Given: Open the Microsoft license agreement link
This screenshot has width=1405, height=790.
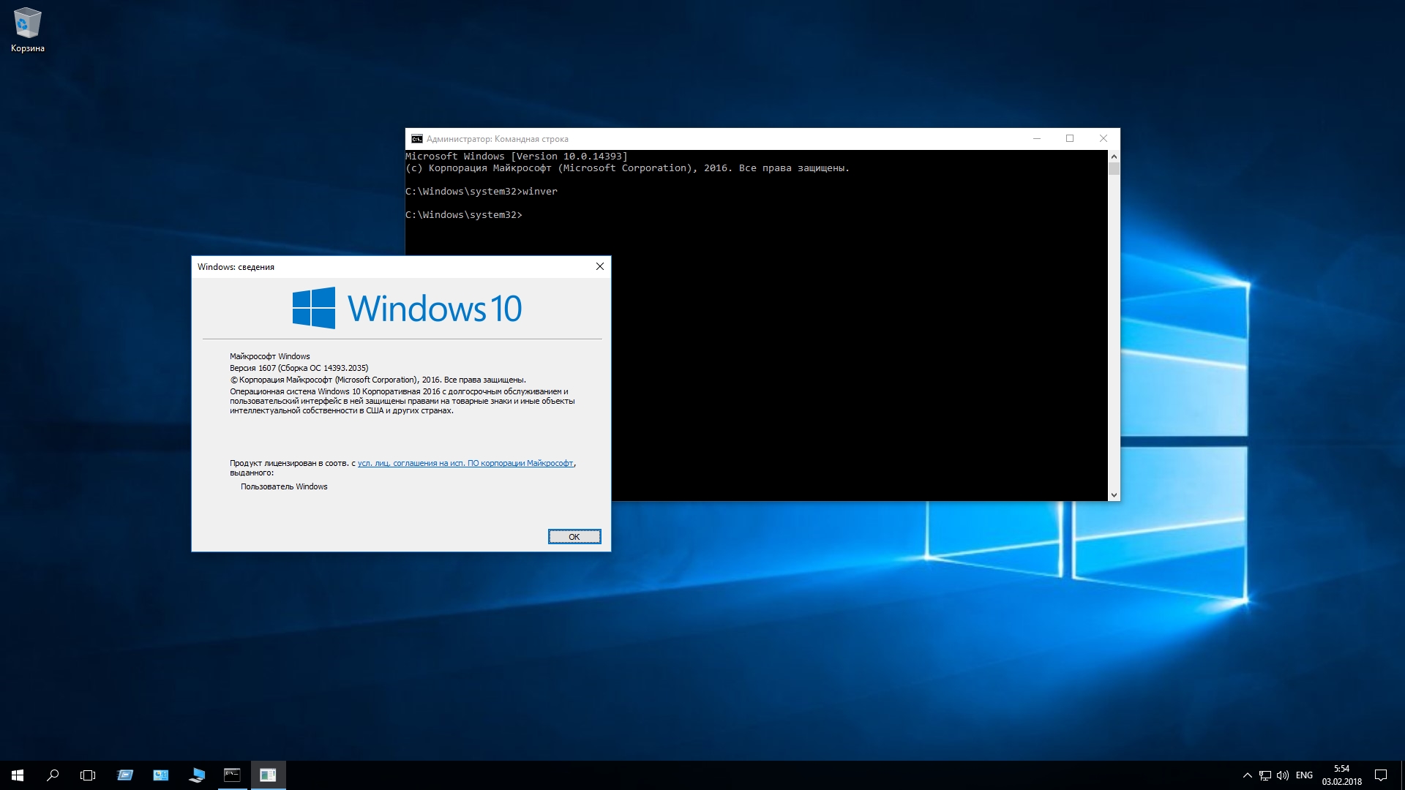Looking at the screenshot, I should (465, 463).
